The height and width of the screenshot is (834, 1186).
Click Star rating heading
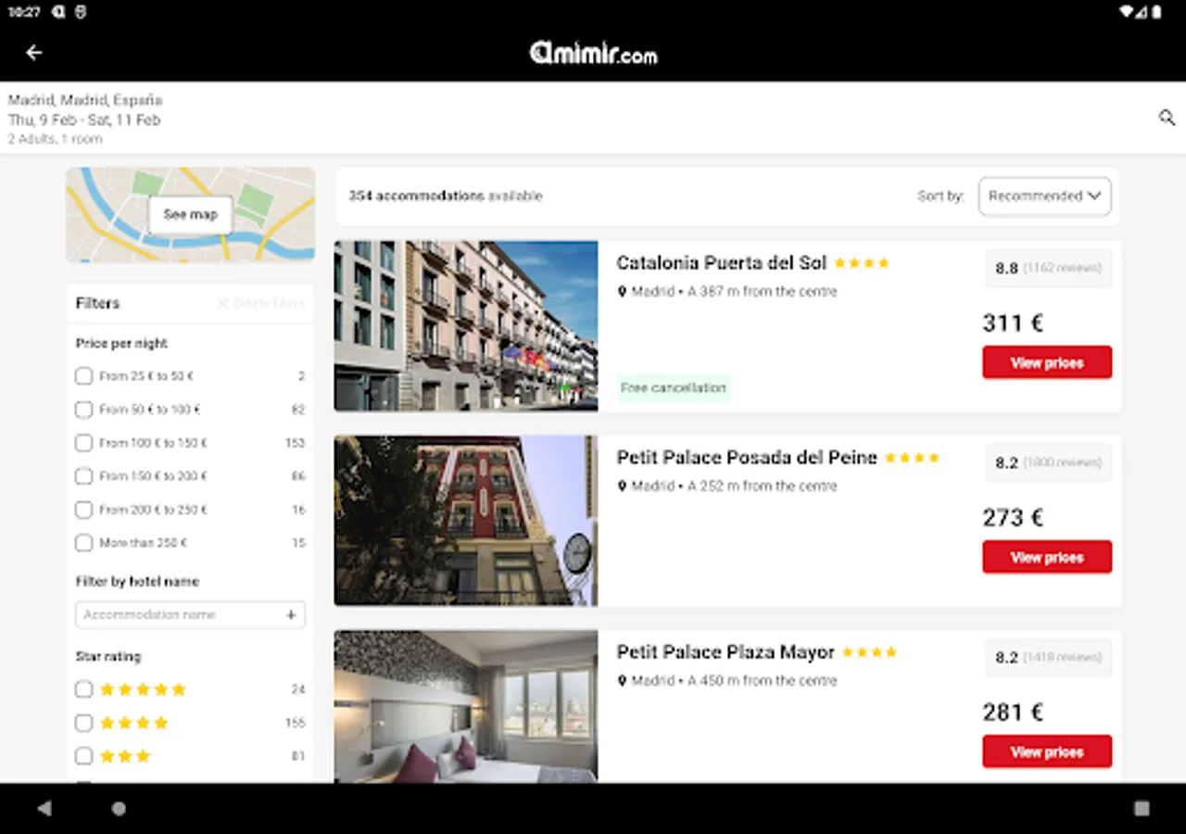click(x=108, y=657)
